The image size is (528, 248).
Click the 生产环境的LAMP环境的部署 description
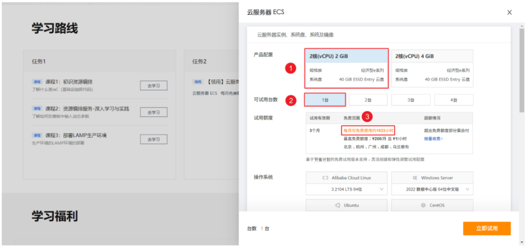[x=58, y=143]
